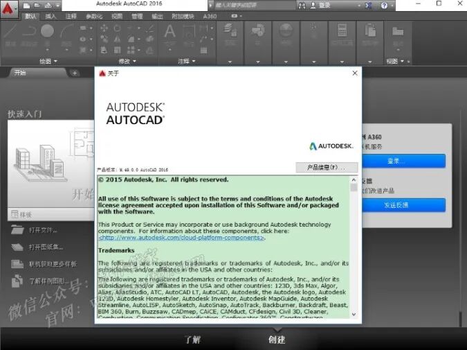The width and height of the screenshot is (467, 350).
Task: Select the Mirror modify tool
Action: tap(118, 39)
